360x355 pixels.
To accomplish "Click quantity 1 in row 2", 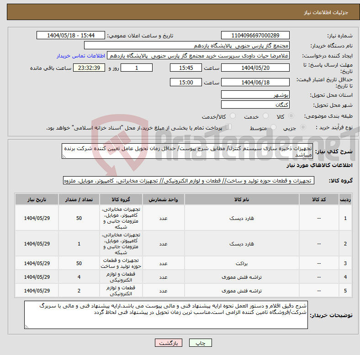I will (x=79, y=244).
